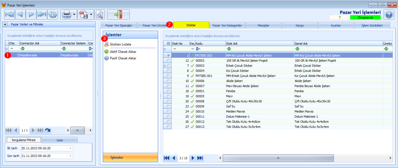
Task: Open Son tarih date dropdown
Action: click(x=70, y=156)
